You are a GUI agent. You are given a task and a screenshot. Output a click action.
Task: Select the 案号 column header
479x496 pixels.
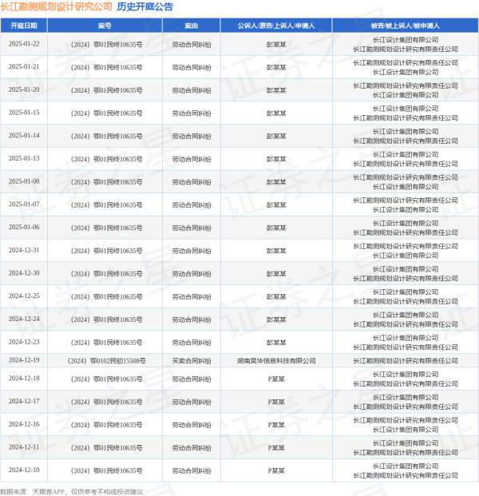105,26
